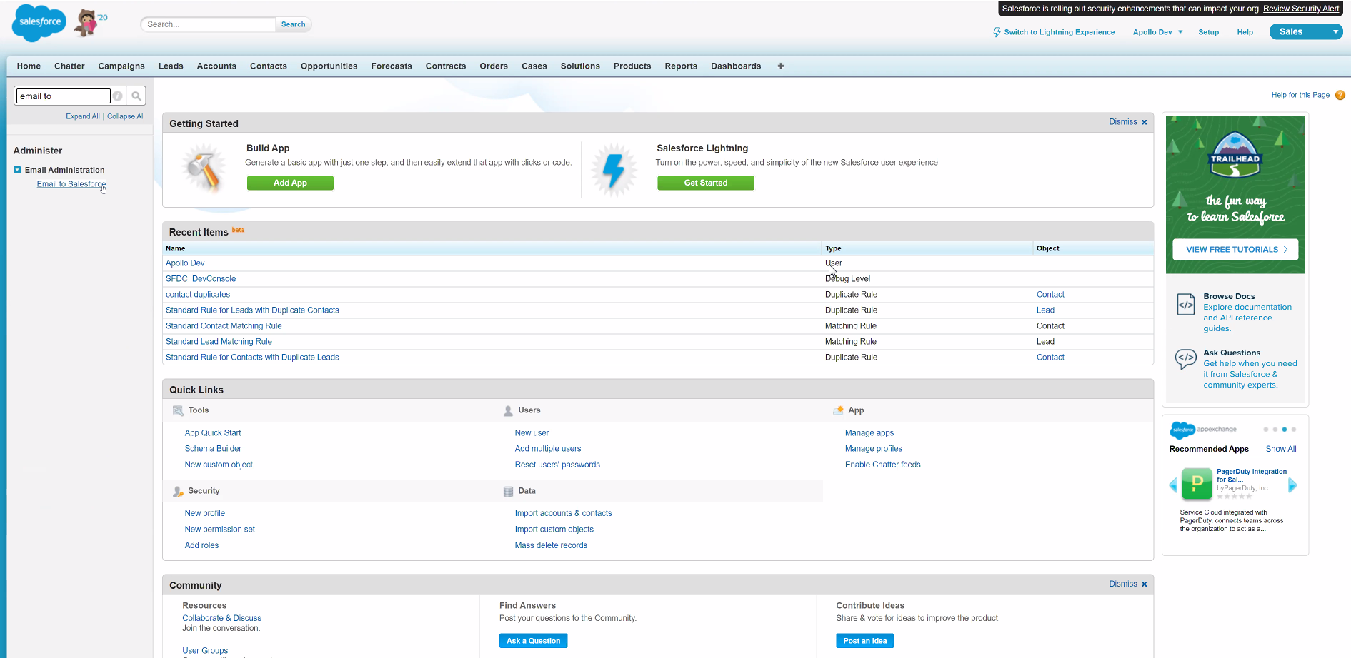The width and height of the screenshot is (1351, 658).
Task: Click the Salesforce cloud logo
Action: tap(39, 23)
